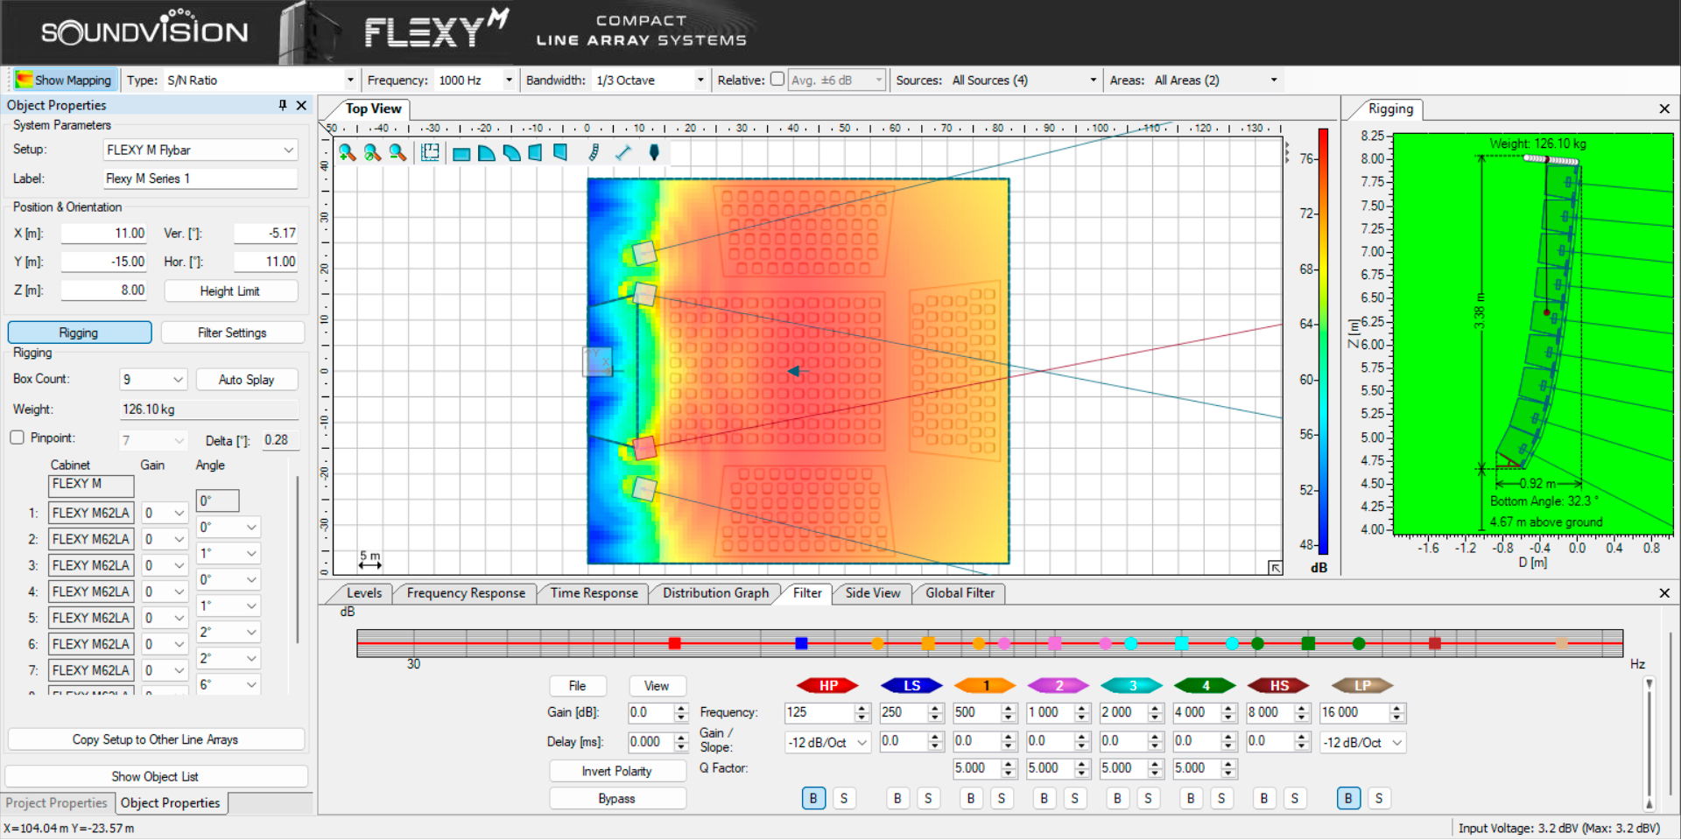Click the Show Object List button
Image resolution: width=1681 pixels, height=840 pixels.
[156, 776]
